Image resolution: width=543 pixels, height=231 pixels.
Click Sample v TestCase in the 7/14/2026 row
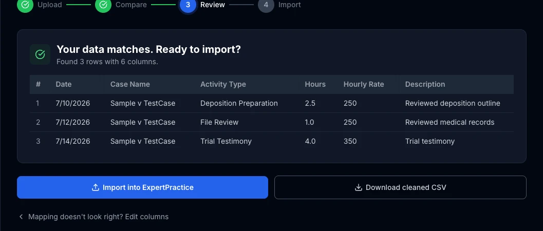143,142
